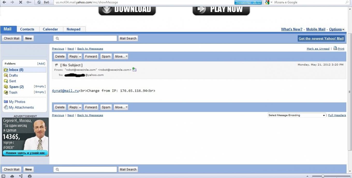Click the flag icon next to No Subject
Image resolution: width=352 pixels, height=178 pixels.
[x=56, y=65]
